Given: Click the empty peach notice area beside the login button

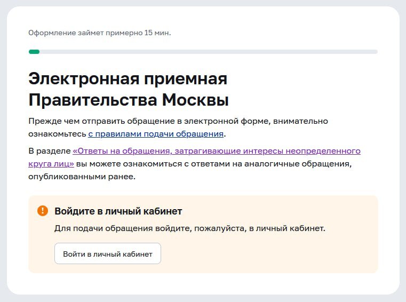Looking at the screenshot, I should (x=267, y=253).
